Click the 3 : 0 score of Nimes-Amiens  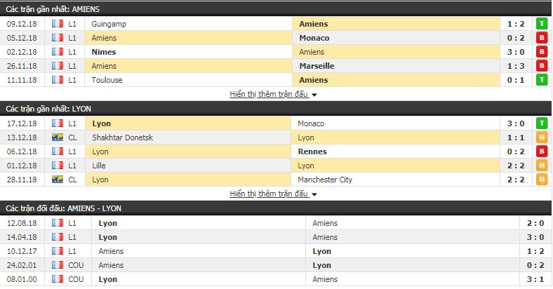[x=516, y=52]
